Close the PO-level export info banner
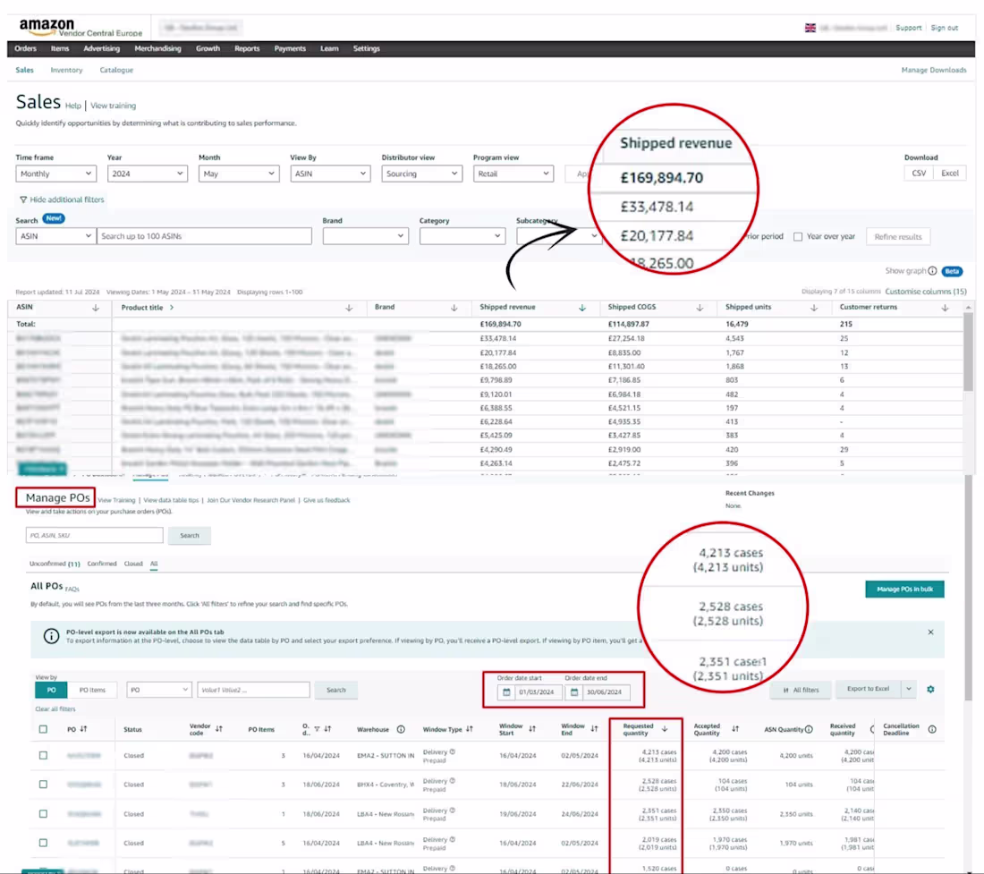The image size is (984, 874). (930, 632)
